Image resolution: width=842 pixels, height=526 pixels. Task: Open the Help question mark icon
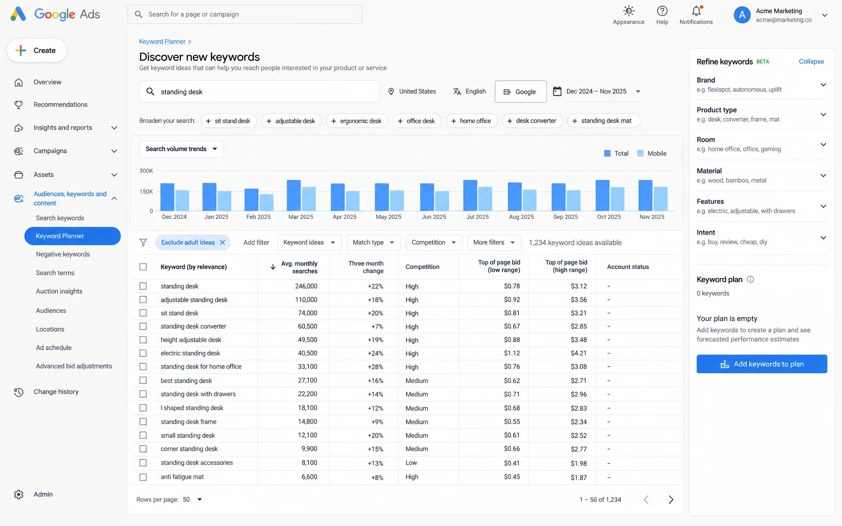click(662, 11)
